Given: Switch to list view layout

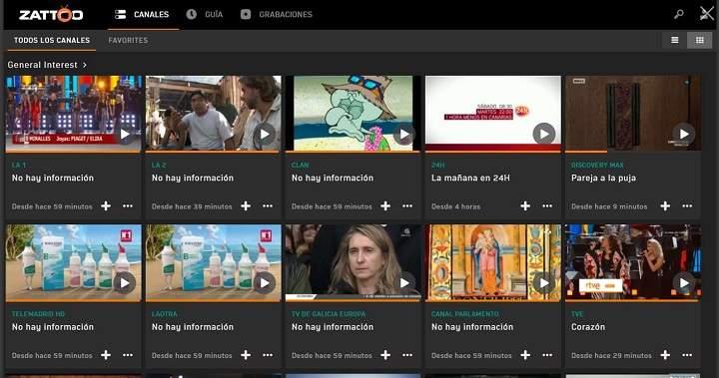Looking at the screenshot, I should tap(674, 40).
